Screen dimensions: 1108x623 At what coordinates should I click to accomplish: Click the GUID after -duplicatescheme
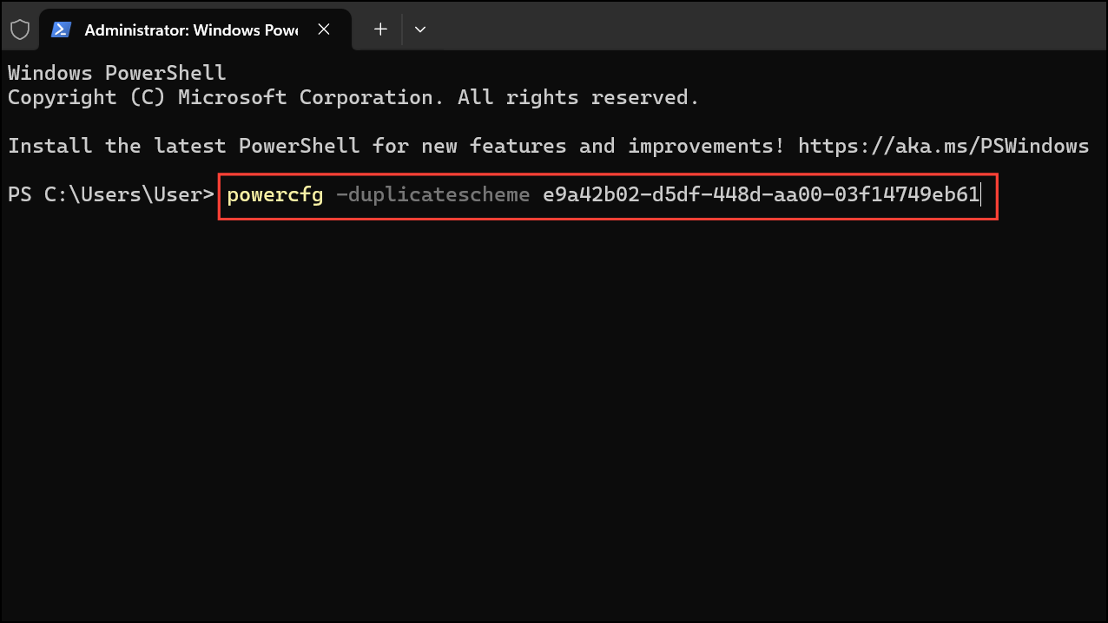click(760, 194)
